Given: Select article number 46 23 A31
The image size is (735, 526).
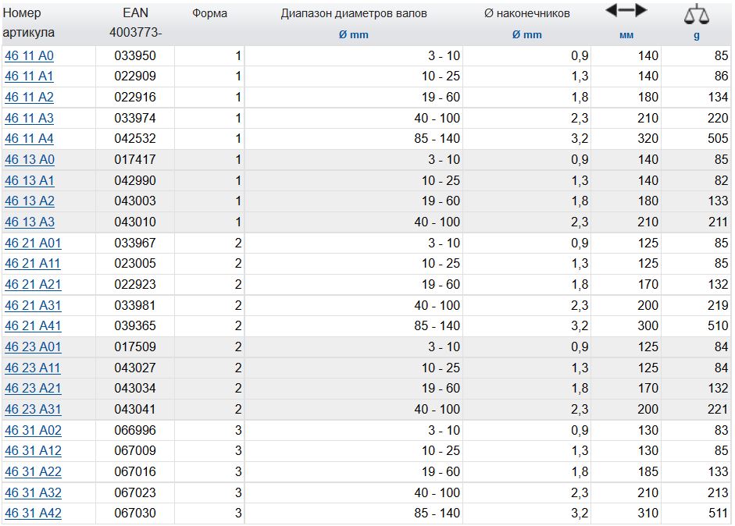Looking at the screenshot, I should tap(33, 410).
